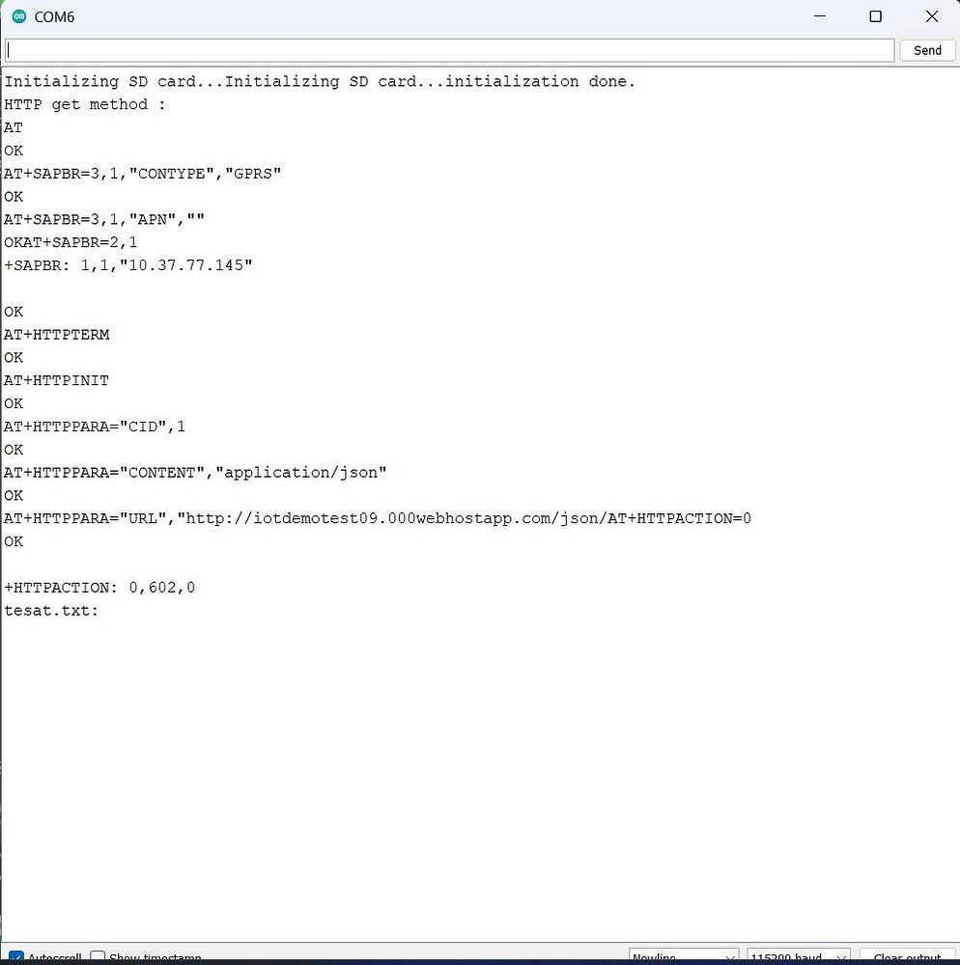Click the +HTTPACTION: 0,602,0 response line
The height and width of the screenshot is (965, 960).
click(x=99, y=587)
